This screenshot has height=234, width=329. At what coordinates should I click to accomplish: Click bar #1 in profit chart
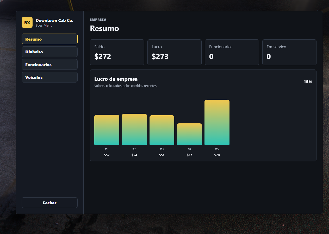coord(107,130)
